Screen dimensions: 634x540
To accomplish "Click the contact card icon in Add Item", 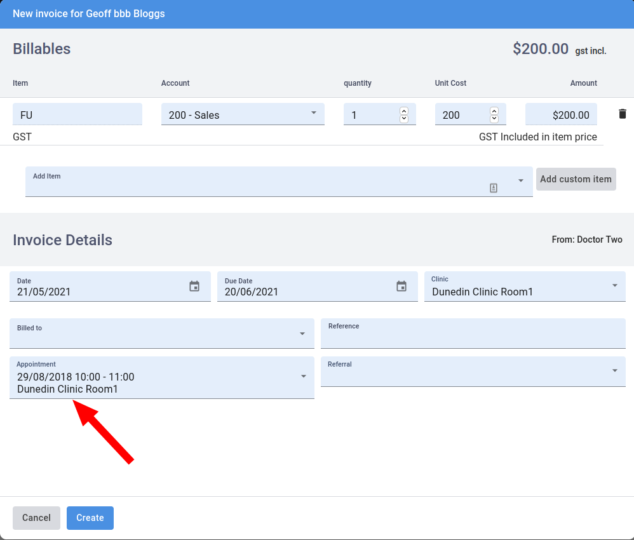I will point(494,187).
